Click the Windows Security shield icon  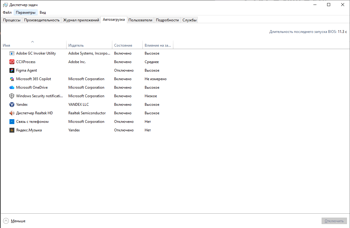(12, 96)
